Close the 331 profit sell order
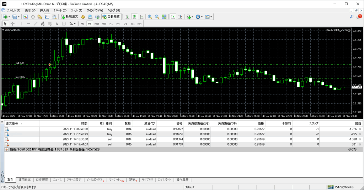Viewport: 364px width, 190px height. click(360, 145)
